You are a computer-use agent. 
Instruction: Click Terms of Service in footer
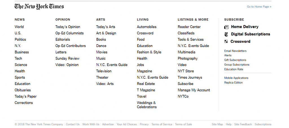162,124
